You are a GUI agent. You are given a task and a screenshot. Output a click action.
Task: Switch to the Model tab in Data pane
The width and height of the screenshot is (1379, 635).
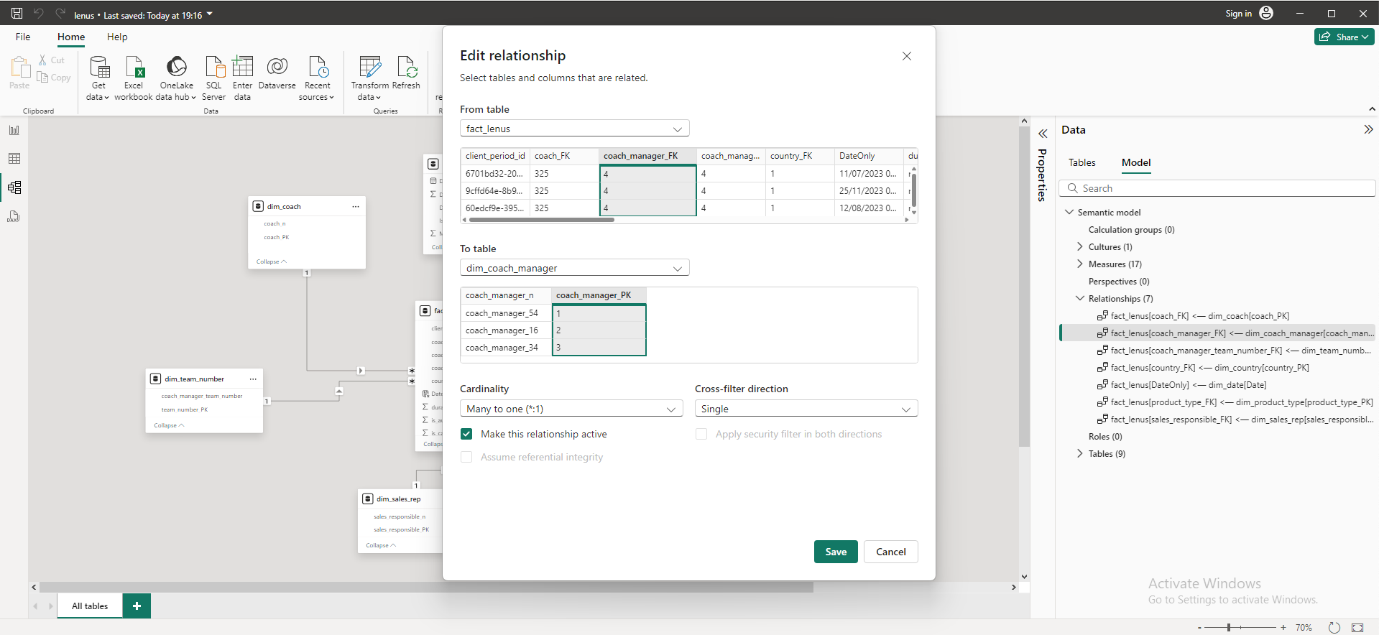(x=1136, y=162)
